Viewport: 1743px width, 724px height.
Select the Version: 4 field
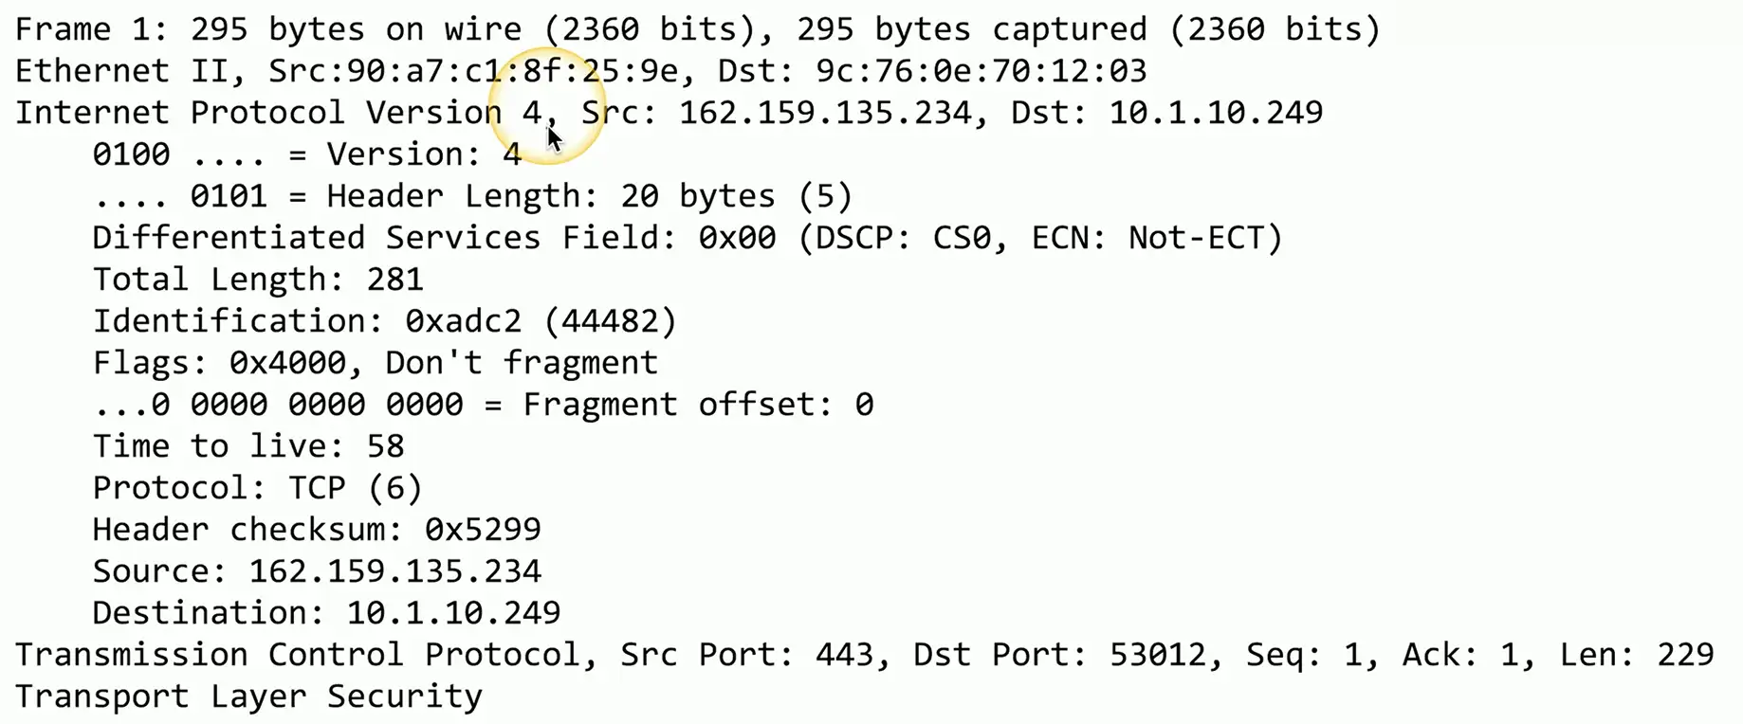[306, 154]
